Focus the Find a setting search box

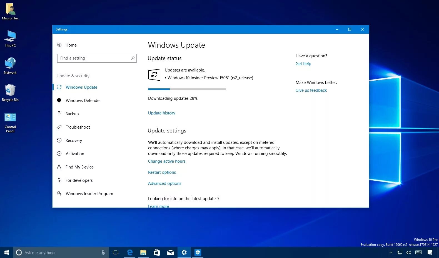(x=97, y=58)
